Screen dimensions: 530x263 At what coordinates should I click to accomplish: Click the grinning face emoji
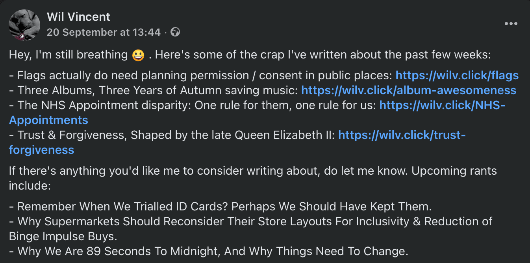pyautogui.click(x=138, y=55)
